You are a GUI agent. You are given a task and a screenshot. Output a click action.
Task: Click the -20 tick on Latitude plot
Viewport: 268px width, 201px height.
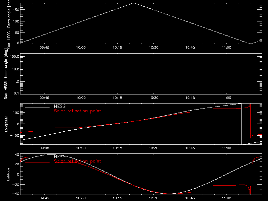point(16,185)
